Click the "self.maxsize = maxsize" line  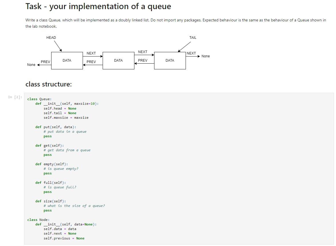66,117
